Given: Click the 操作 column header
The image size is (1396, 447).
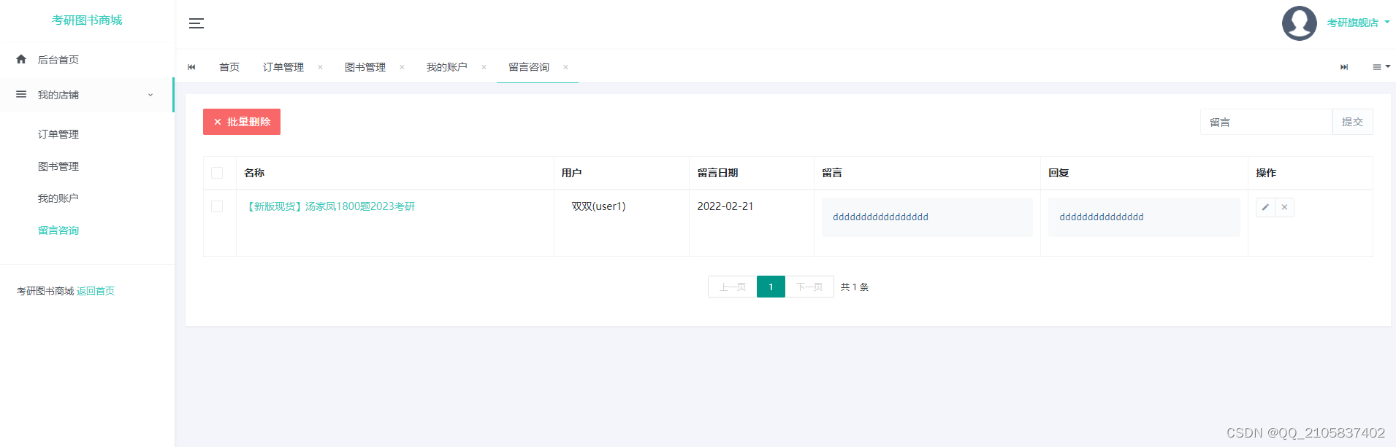Looking at the screenshot, I should point(1266,173).
